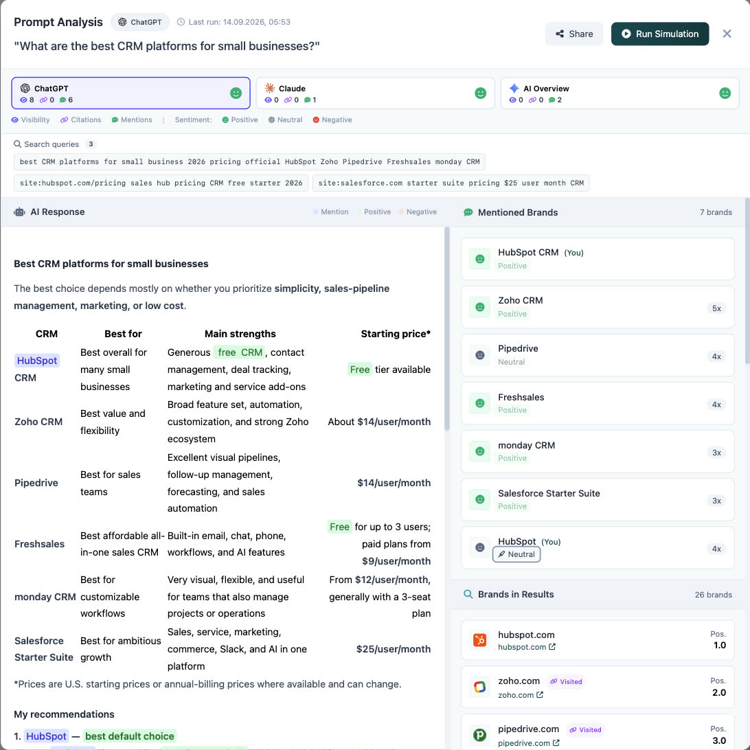Click the Salesforce Starter Suite table row name
The image size is (750, 750).
coord(43,649)
